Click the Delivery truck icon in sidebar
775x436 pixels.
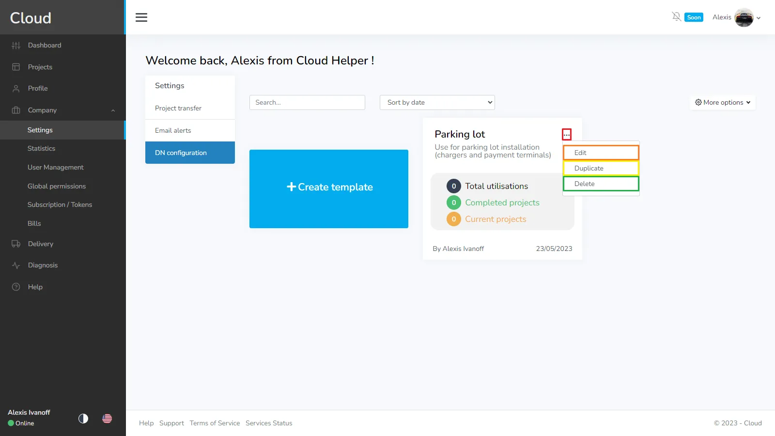[16, 244]
